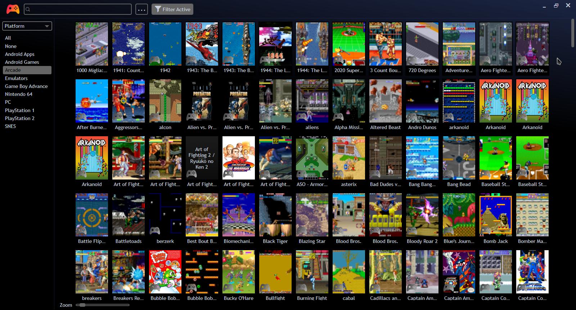Filter by Game Boy Advance

[x=27, y=86]
